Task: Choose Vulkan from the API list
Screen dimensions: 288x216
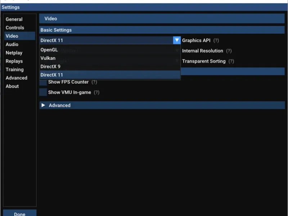Action: click(110, 58)
